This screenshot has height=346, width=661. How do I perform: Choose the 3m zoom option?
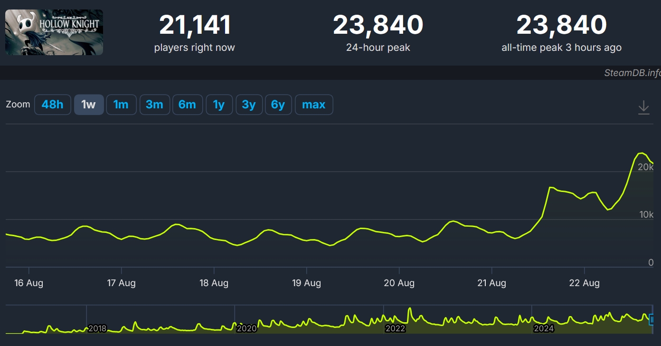154,105
